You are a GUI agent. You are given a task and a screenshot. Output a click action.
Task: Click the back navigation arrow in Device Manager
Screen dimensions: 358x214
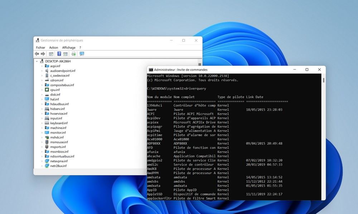coord(37,54)
